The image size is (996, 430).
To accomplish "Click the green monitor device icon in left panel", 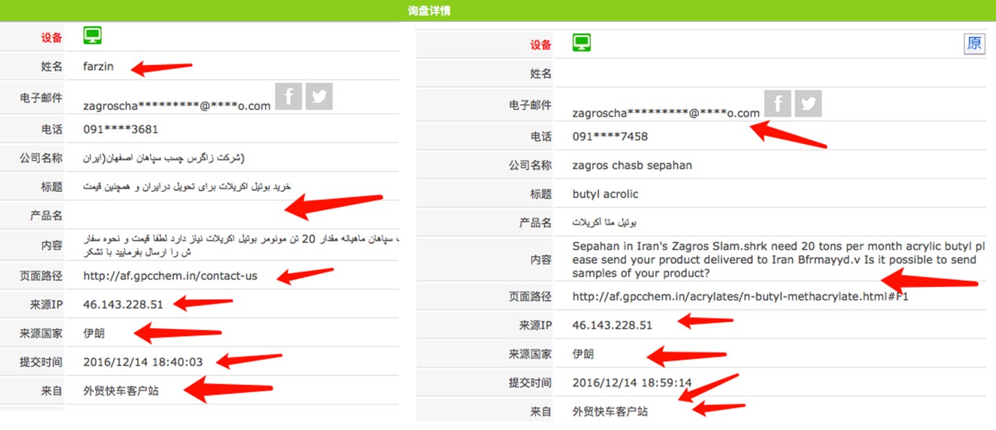I will pos(92,35).
